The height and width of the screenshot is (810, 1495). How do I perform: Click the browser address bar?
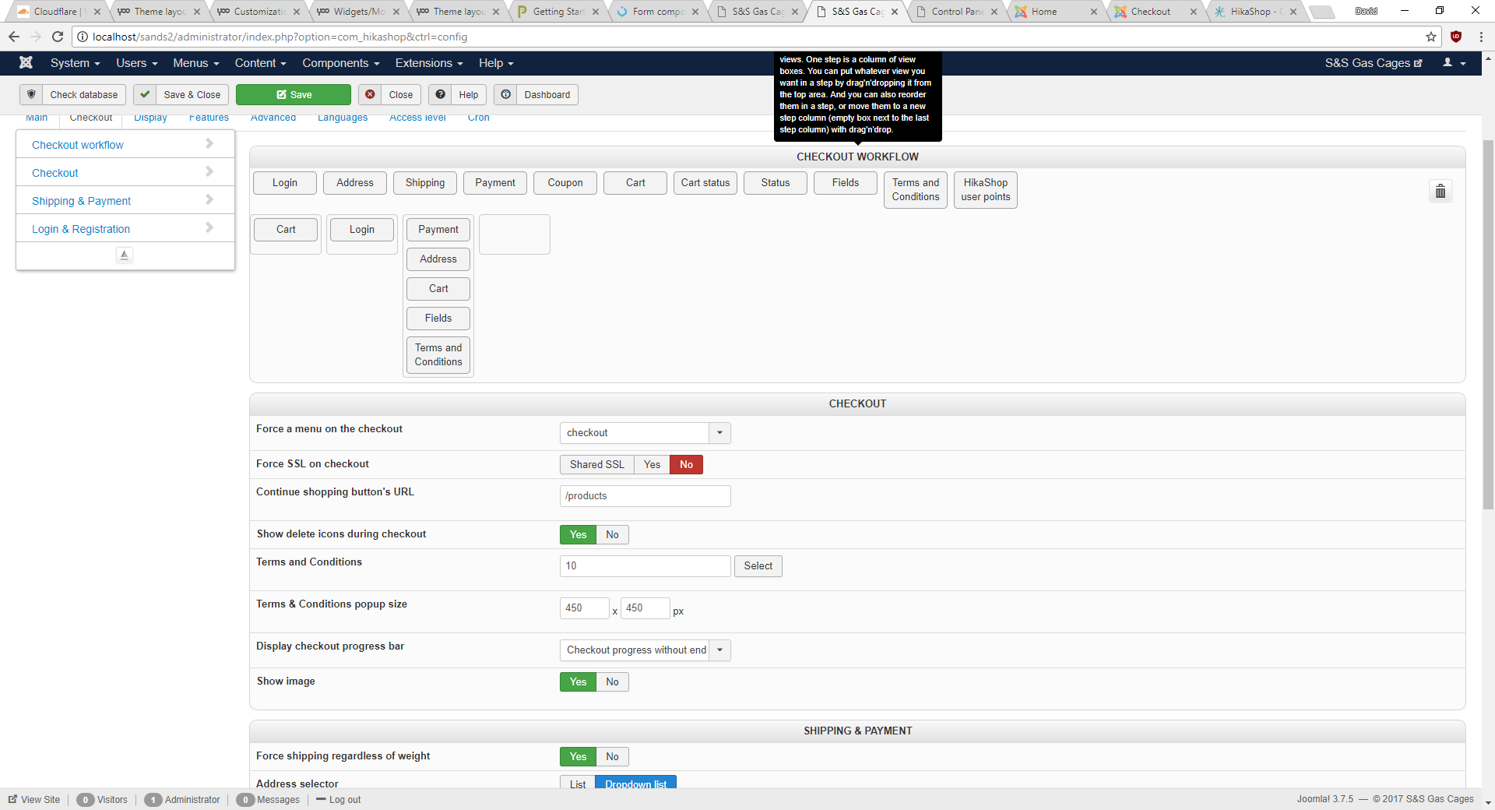[x=755, y=37]
